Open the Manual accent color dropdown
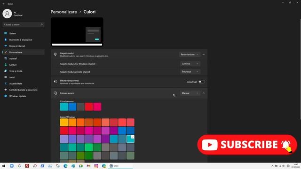 pos(190,93)
